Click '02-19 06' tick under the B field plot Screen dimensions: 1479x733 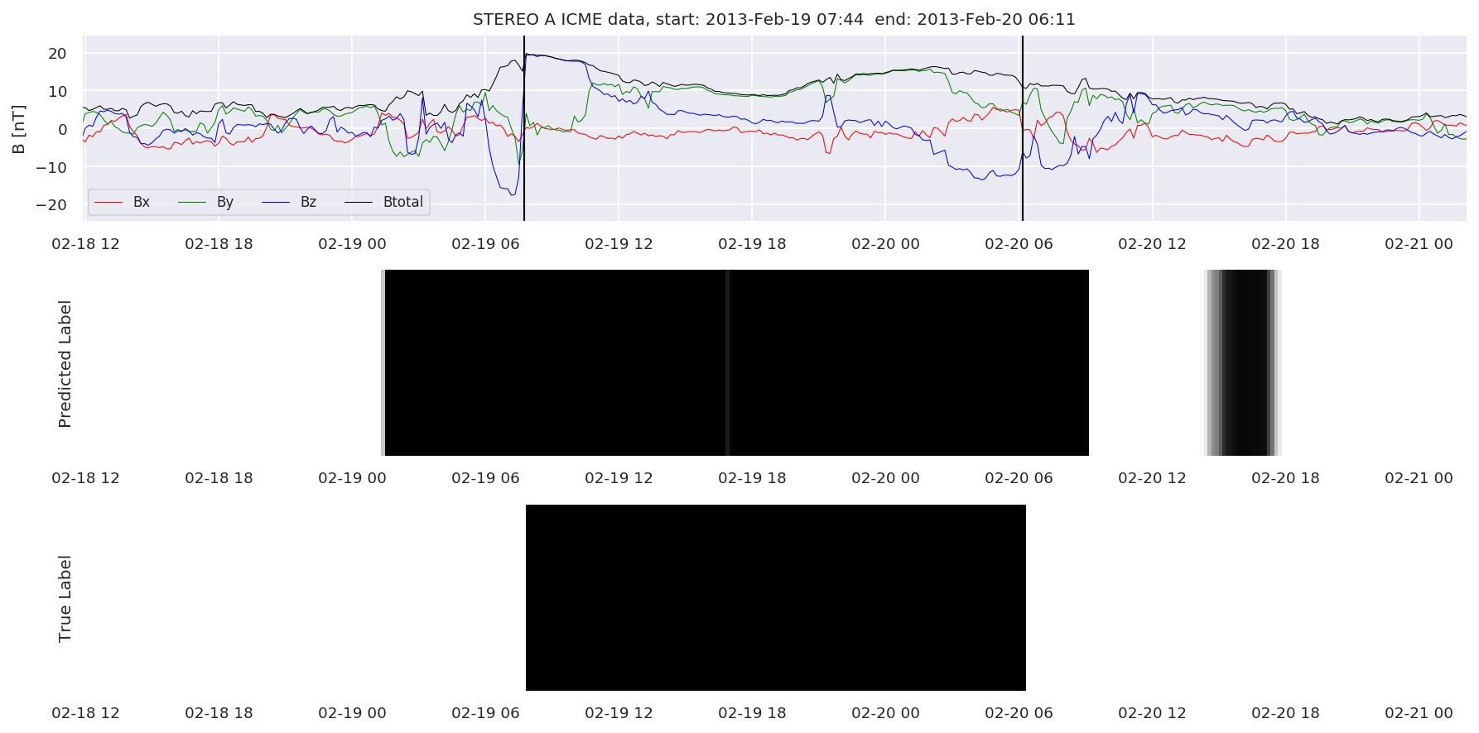click(486, 244)
